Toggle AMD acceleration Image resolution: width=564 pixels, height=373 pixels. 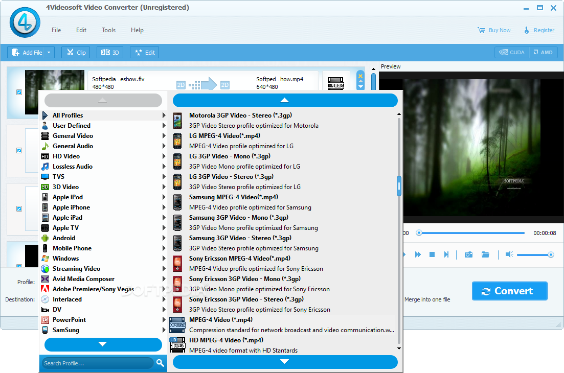[x=543, y=53]
